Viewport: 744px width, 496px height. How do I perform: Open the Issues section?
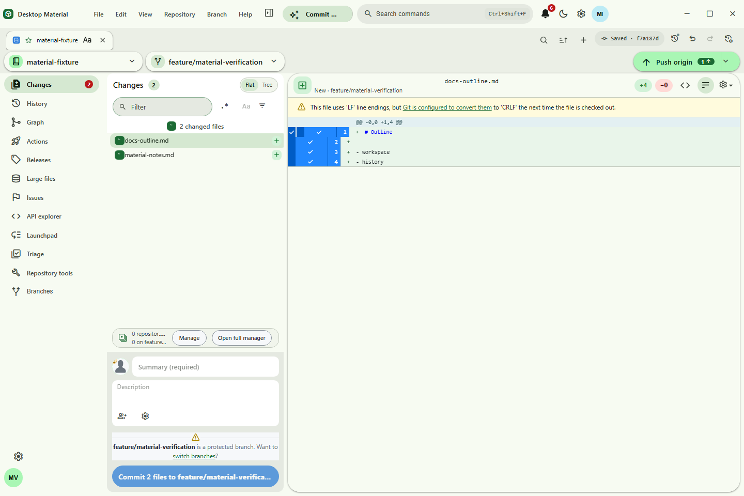coord(52,197)
